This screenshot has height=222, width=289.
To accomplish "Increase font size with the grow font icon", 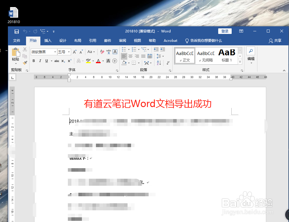I will click(x=75, y=52).
